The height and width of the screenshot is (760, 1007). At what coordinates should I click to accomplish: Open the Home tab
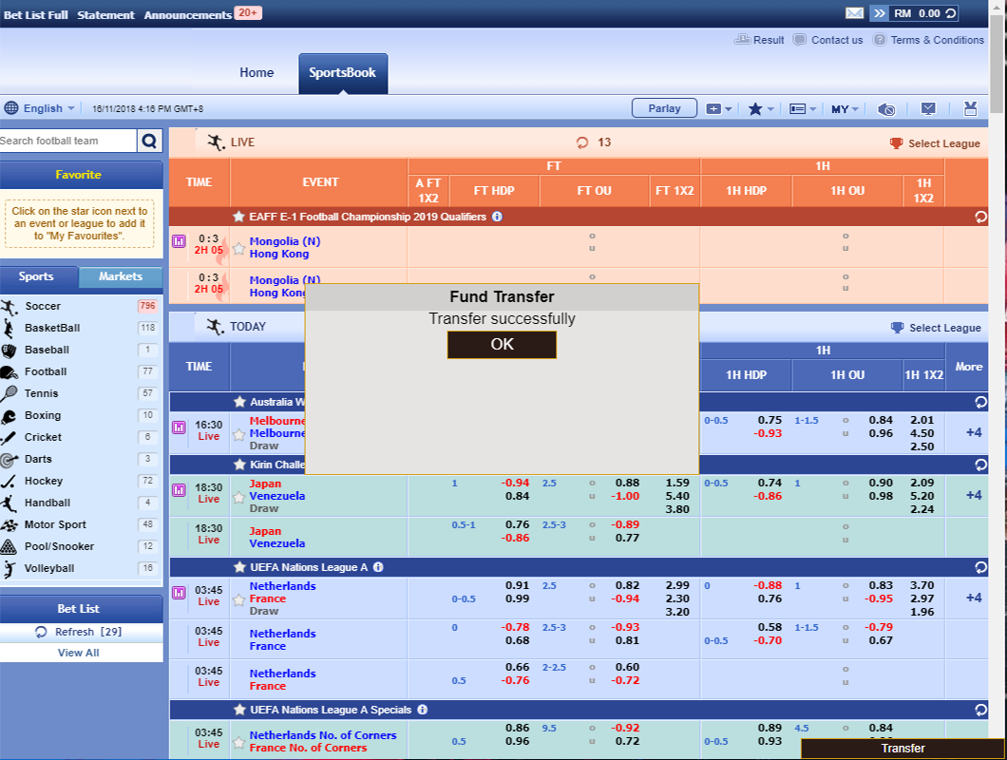click(256, 73)
